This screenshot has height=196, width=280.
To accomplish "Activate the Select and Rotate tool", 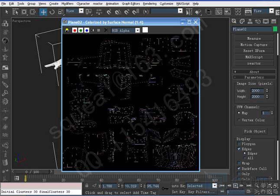I will tap(52, 12).
